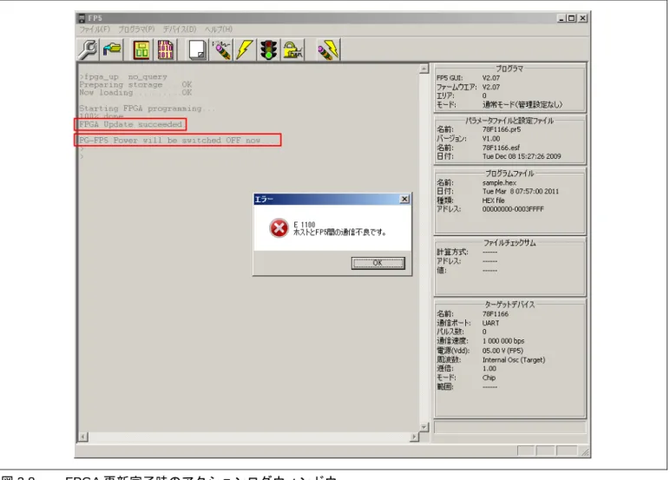Viewport: 670px width, 480px height.
Task: Click the 'HEX file' type value
Action: coord(493,200)
